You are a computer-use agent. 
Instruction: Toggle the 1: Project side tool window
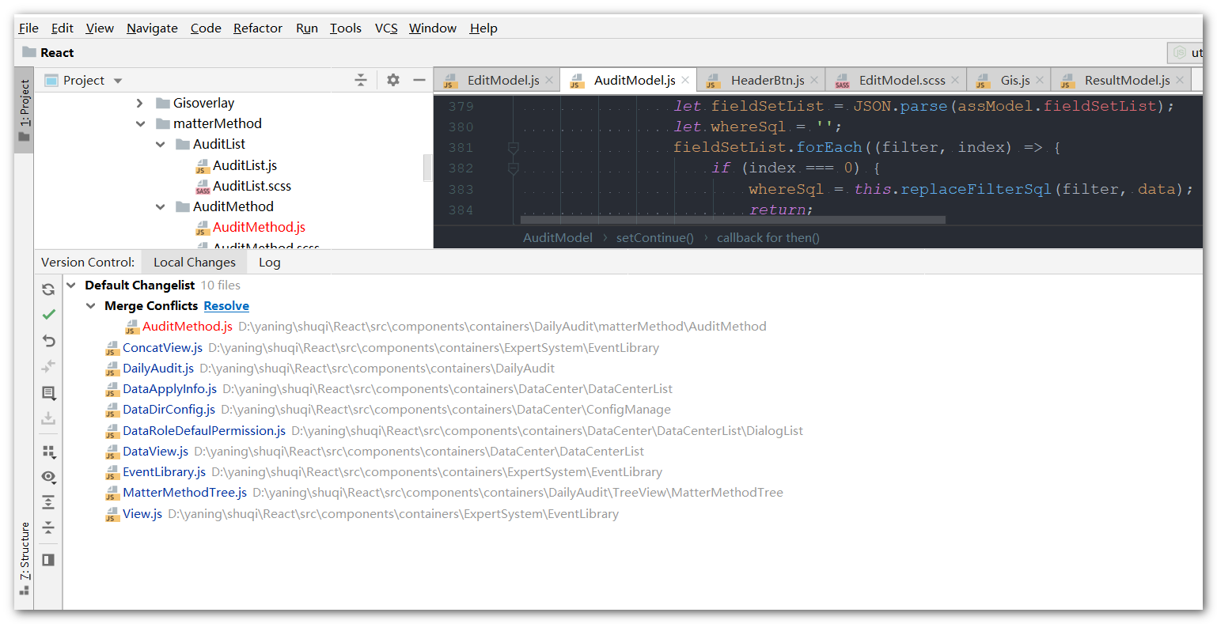25,110
